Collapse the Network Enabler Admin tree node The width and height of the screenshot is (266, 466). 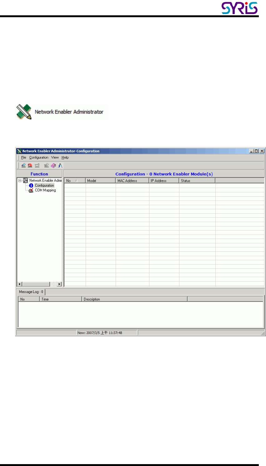(20, 180)
